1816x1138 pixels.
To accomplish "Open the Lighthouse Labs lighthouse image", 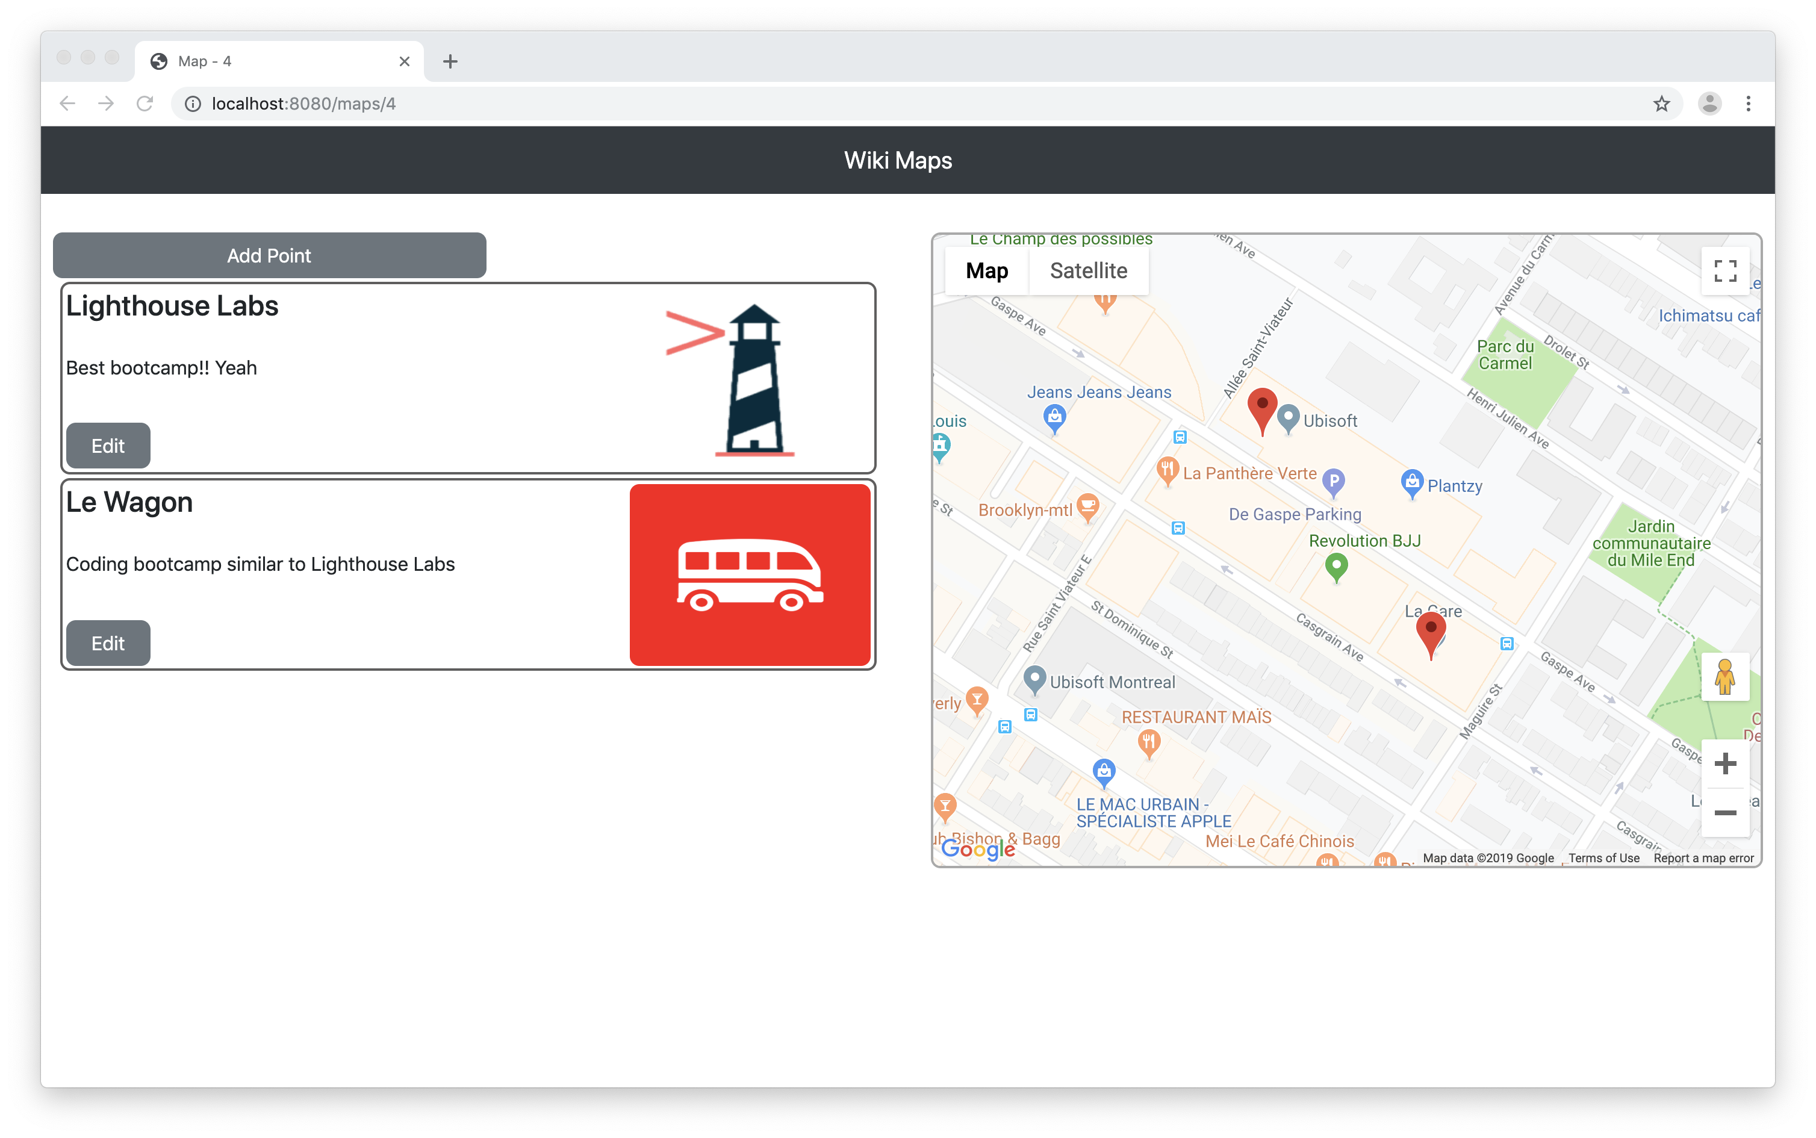I will pyautogui.click(x=730, y=379).
